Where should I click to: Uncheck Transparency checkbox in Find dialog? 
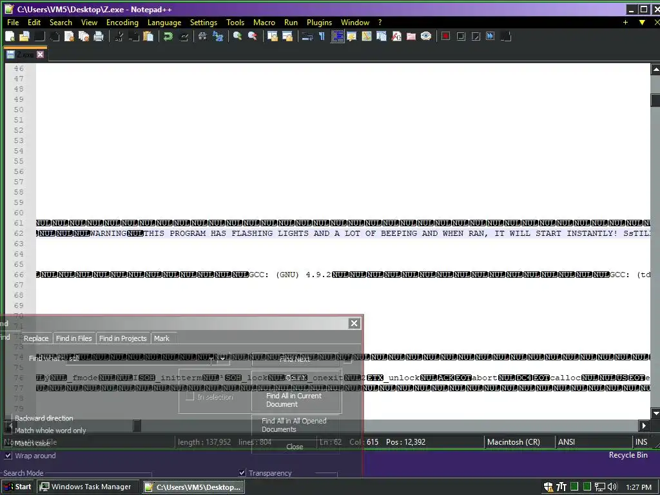coord(242,472)
